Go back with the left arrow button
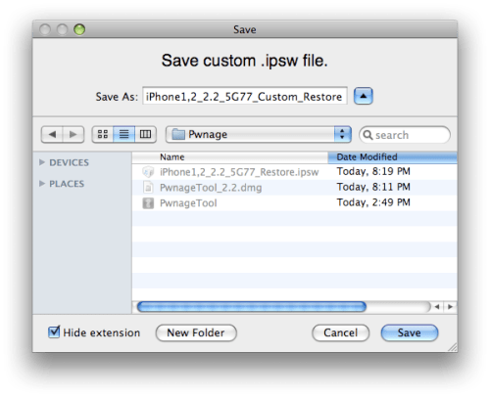This screenshot has height=397, width=490. tap(52, 134)
